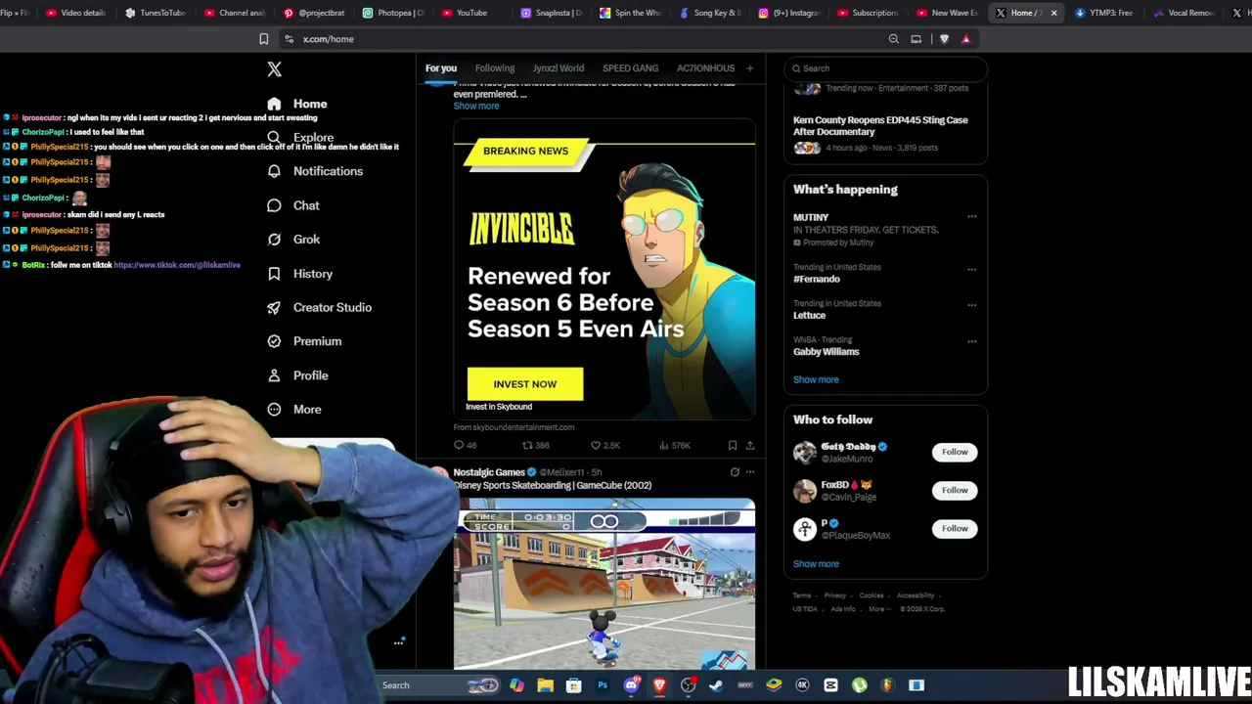Add a new timeline tab with plus
Screen dimensions: 1252x704
click(750, 68)
